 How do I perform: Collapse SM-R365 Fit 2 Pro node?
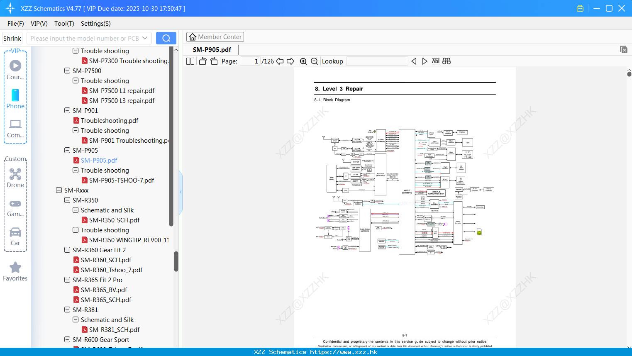(67, 280)
